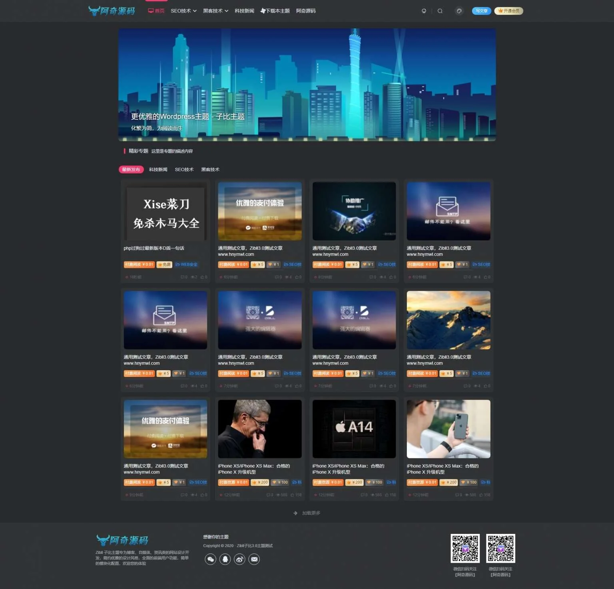Click 加载更多 to load more posts
Screen dimensions: 614x589
click(x=307, y=513)
